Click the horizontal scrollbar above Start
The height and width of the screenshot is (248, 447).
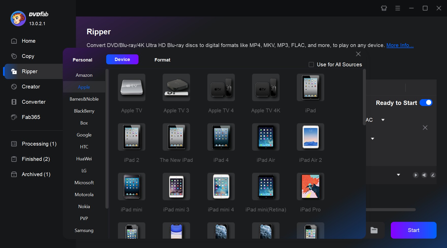click(391, 210)
